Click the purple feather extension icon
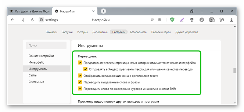The image size is (244, 112). point(182,20)
